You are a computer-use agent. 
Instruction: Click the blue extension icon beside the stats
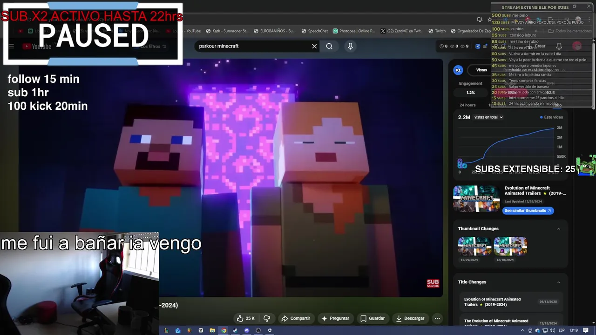pos(477,46)
